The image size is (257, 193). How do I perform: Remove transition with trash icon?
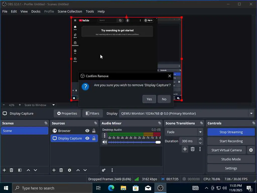[192, 149]
